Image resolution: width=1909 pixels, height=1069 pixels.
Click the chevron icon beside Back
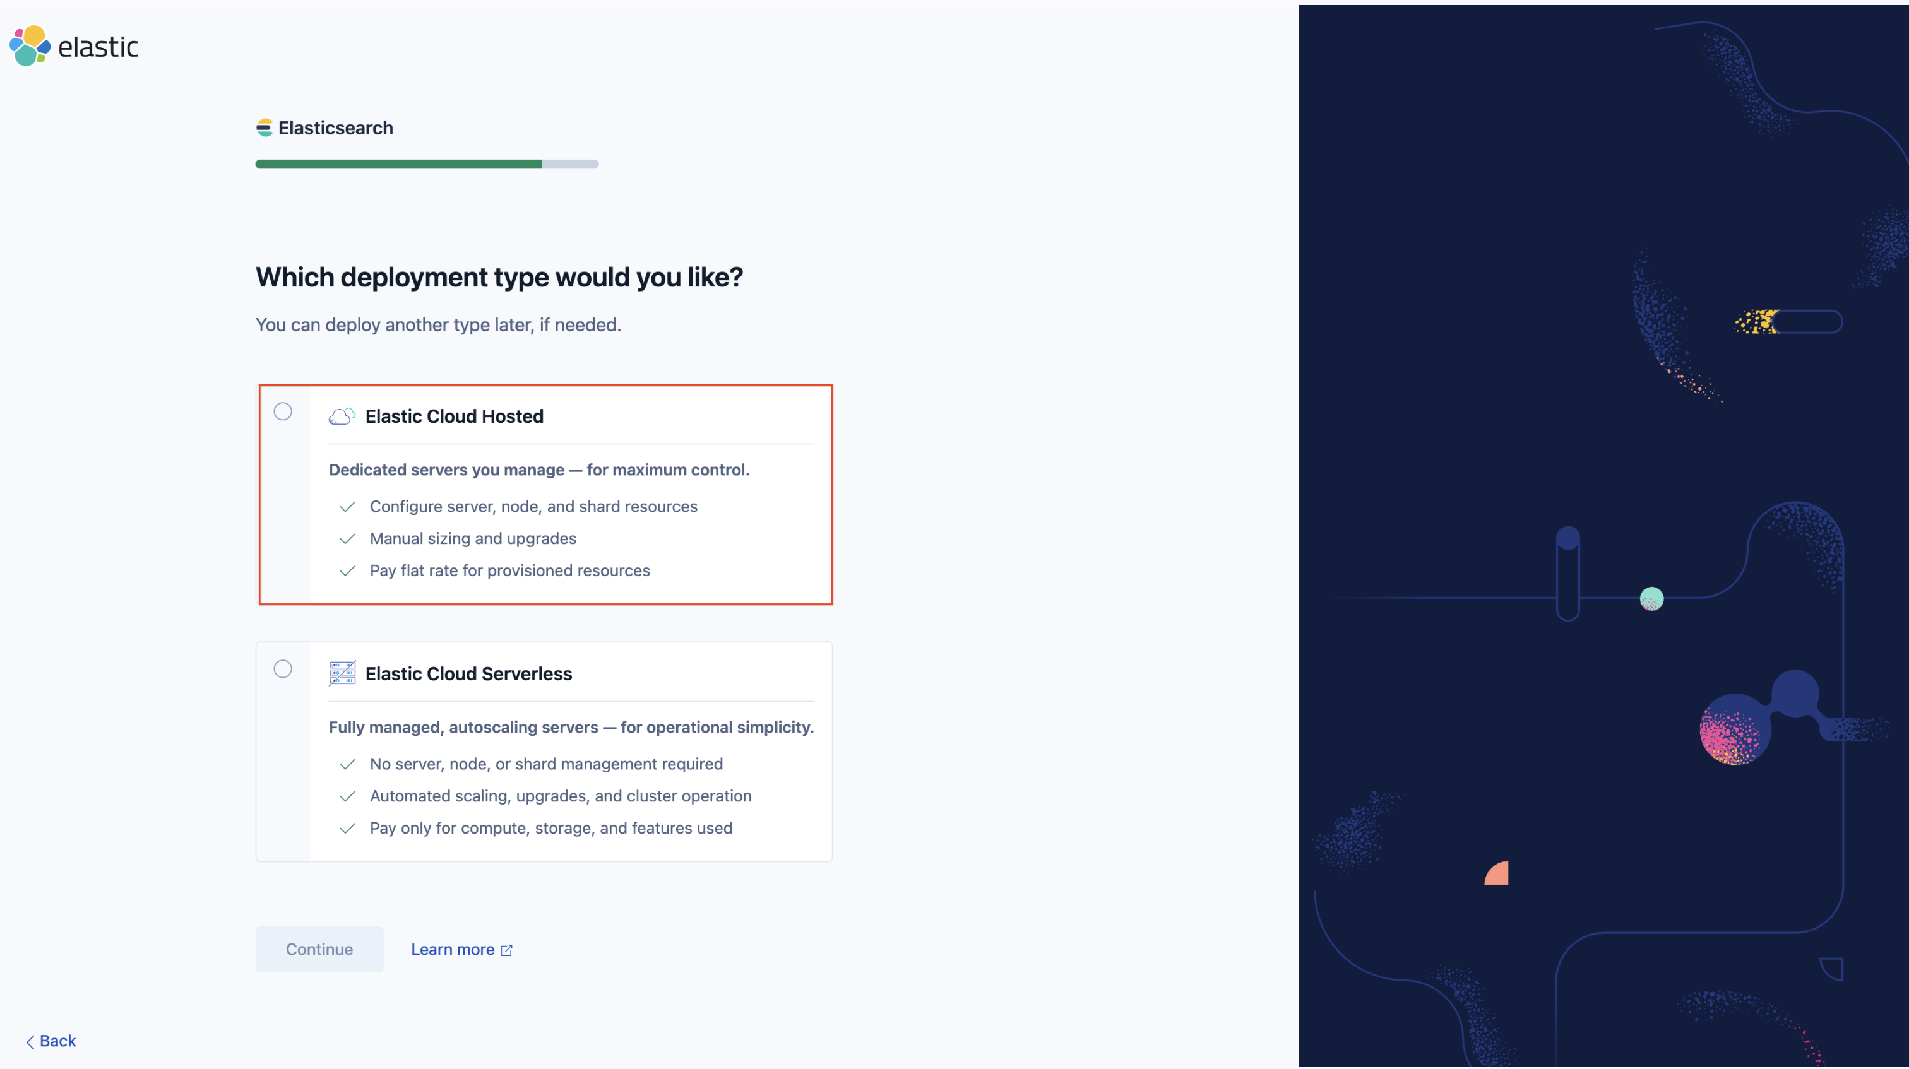point(30,1041)
